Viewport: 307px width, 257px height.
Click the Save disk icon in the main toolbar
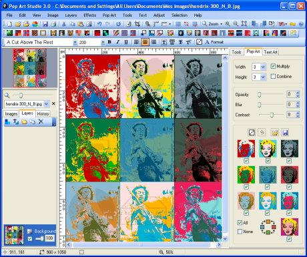tap(45, 24)
